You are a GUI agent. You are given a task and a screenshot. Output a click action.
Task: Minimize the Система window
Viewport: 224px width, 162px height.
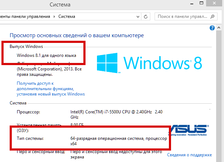point(192,4)
